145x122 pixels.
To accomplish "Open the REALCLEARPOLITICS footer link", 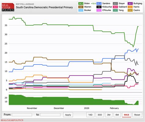I will 12,120.
